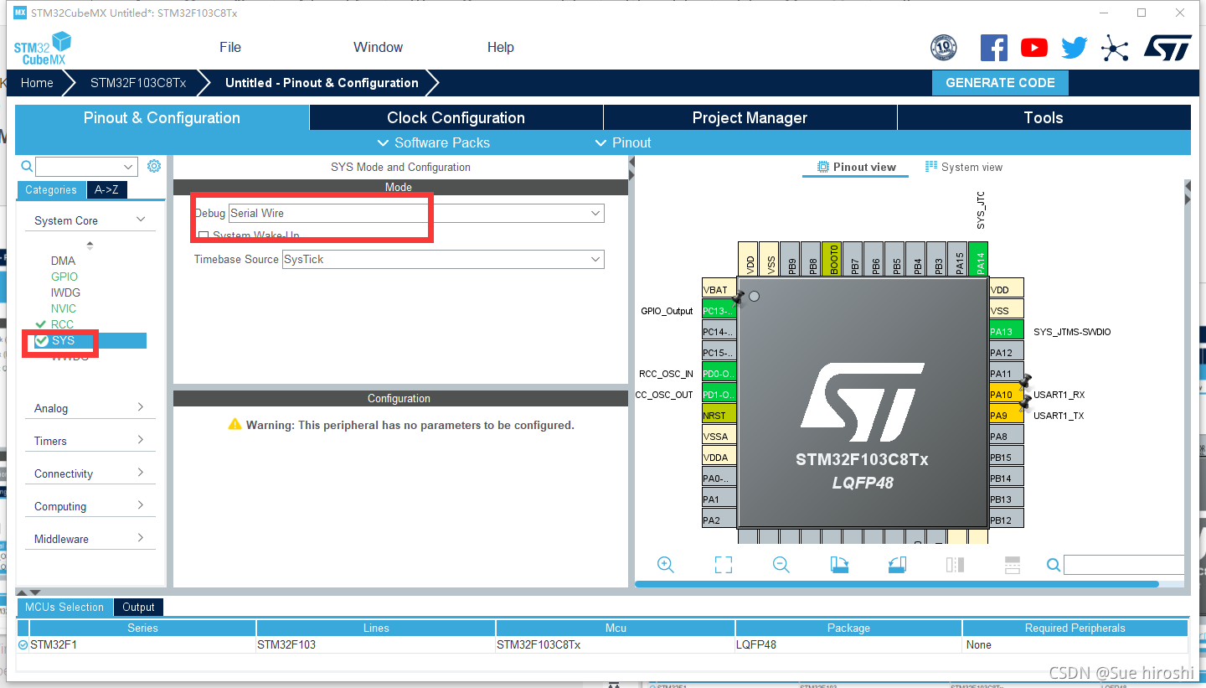
Task: Rotate the chip clockwise
Action: coord(839,565)
